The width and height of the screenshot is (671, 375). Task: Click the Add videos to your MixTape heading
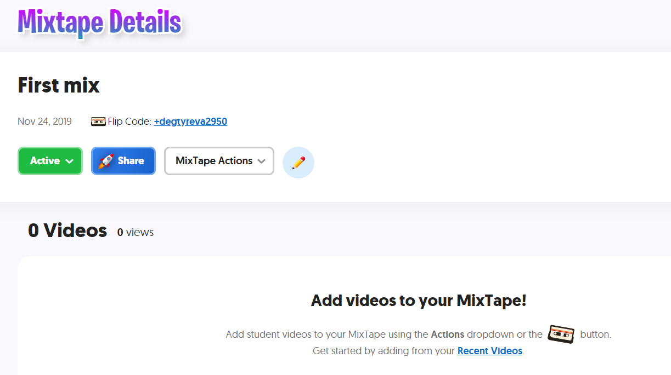coord(419,300)
